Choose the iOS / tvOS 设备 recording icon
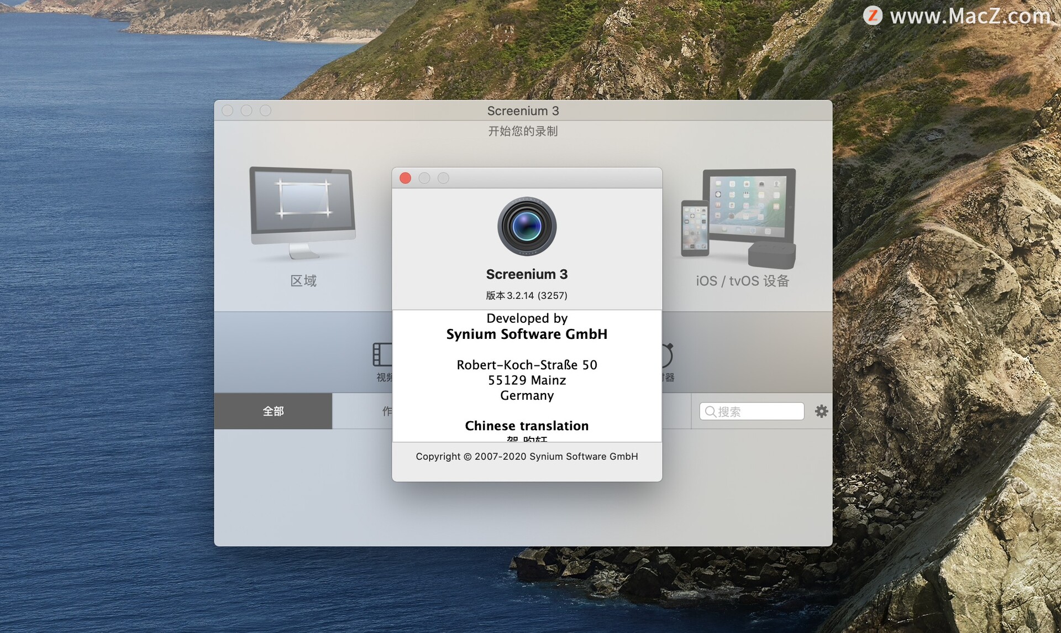 (x=738, y=219)
